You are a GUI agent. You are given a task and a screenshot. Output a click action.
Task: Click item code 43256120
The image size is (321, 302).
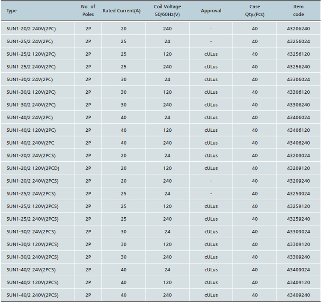coord(298,54)
